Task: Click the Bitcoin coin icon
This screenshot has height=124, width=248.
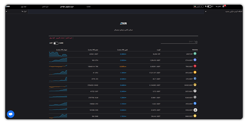Action: pos(195,72)
